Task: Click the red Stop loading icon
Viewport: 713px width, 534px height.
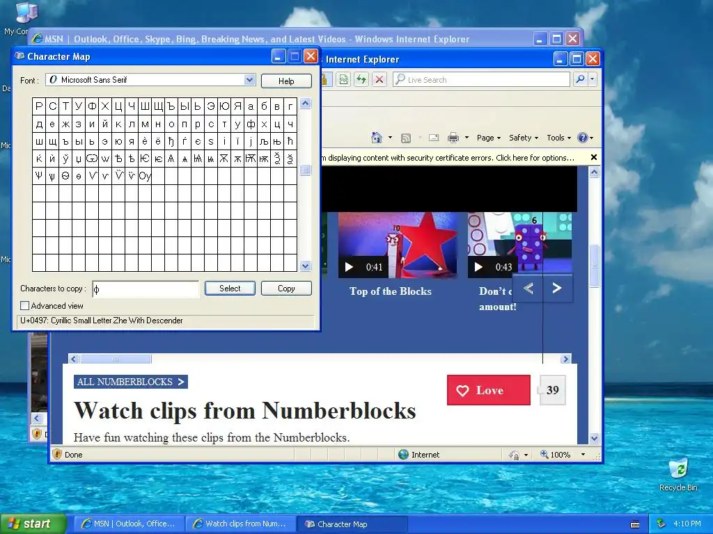Action: (379, 80)
